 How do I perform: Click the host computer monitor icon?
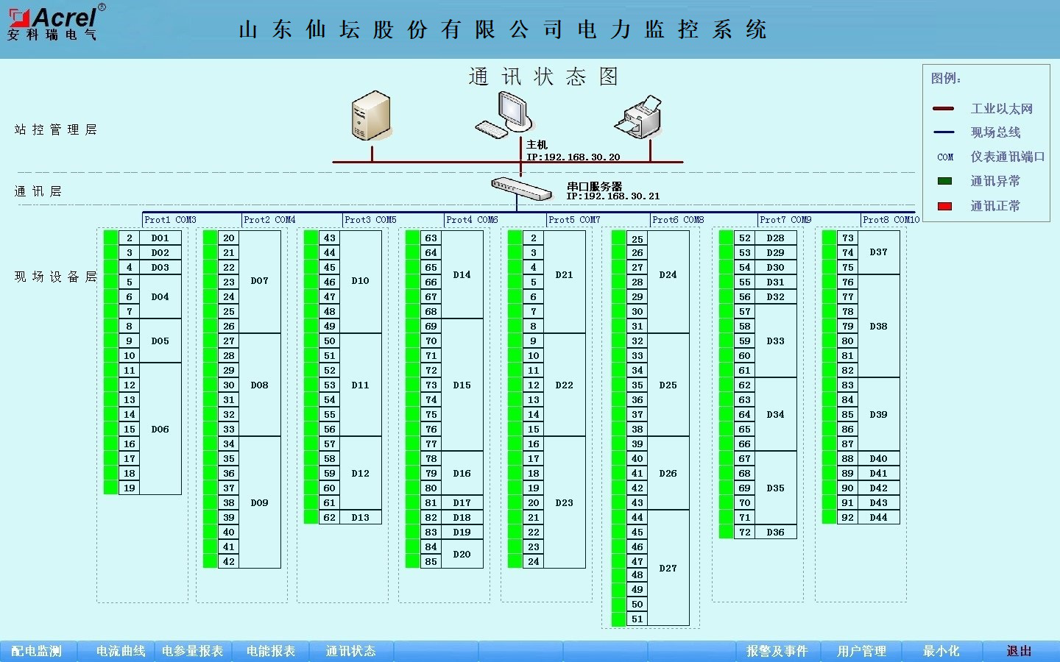point(504,114)
